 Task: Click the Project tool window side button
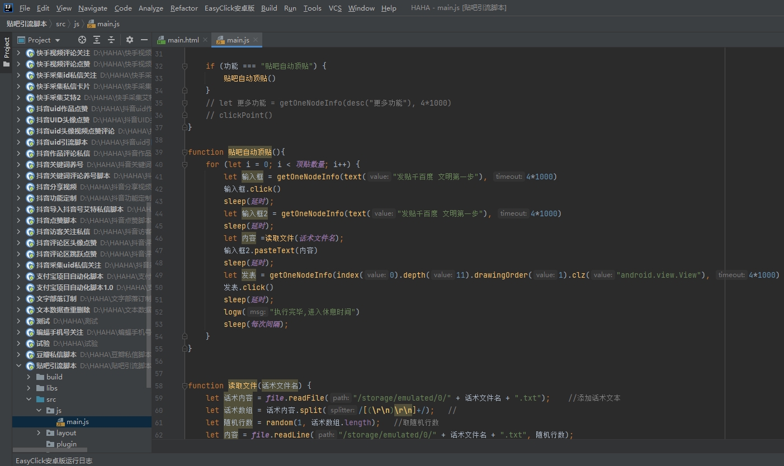[x=6, y=52]
